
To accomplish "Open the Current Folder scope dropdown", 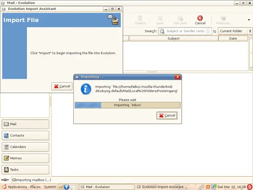I will (x=235, y=31).
